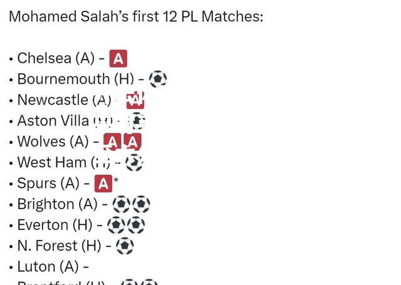401x285 pixels.
Task: Click the Everton (H) text
Action: coord(55,225)
